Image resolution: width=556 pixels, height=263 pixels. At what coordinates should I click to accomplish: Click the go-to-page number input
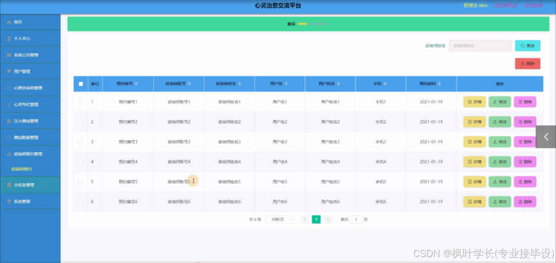point(356,220)
